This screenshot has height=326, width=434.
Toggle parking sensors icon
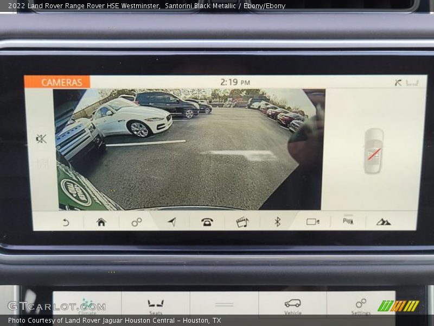click(348, 221)
